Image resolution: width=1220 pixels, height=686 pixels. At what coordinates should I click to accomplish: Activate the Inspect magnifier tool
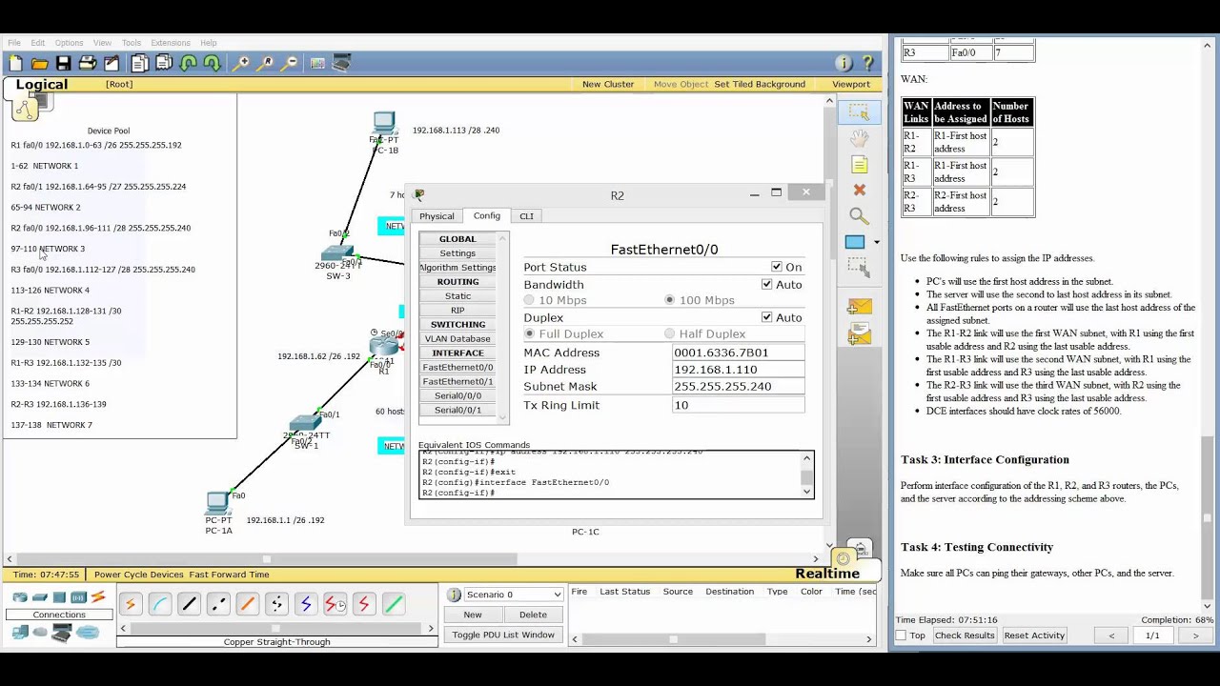[859, 216]
